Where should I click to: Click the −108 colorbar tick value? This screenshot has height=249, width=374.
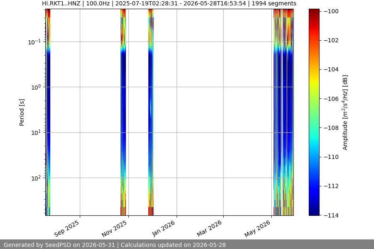click(x=331, y=128)
